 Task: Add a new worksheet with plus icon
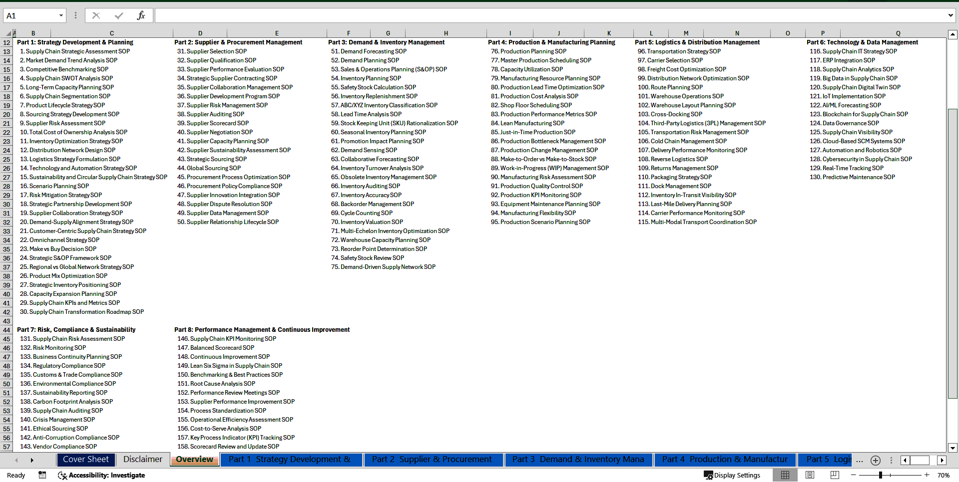click(875, 460)
